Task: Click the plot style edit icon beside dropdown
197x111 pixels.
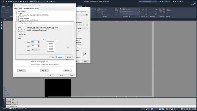Action: coord(87,15)
